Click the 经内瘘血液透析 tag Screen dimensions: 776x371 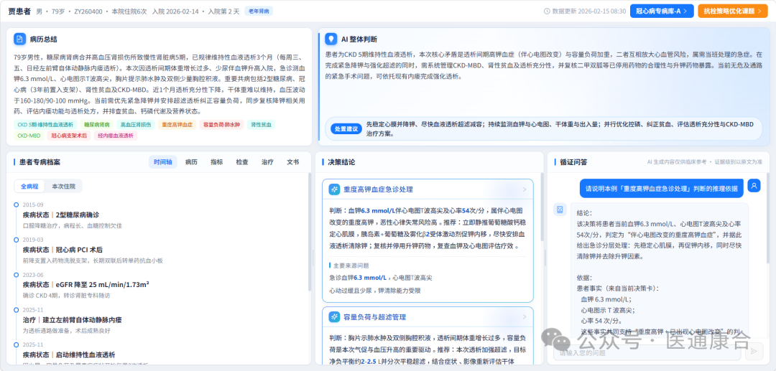(x=115, y=136)
